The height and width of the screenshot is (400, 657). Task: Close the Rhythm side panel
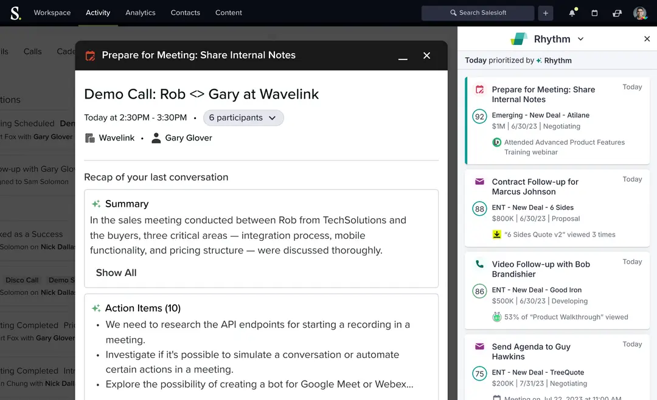[647, 39]
